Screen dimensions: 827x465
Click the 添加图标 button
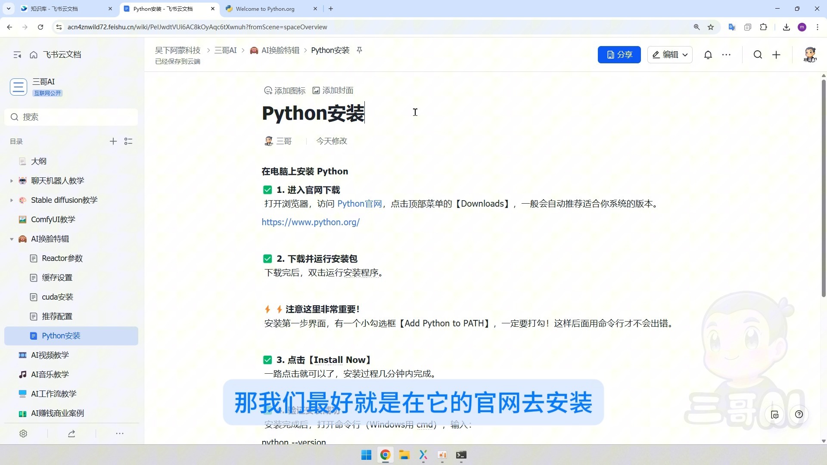pyautogui.click(x=285, y=90)
